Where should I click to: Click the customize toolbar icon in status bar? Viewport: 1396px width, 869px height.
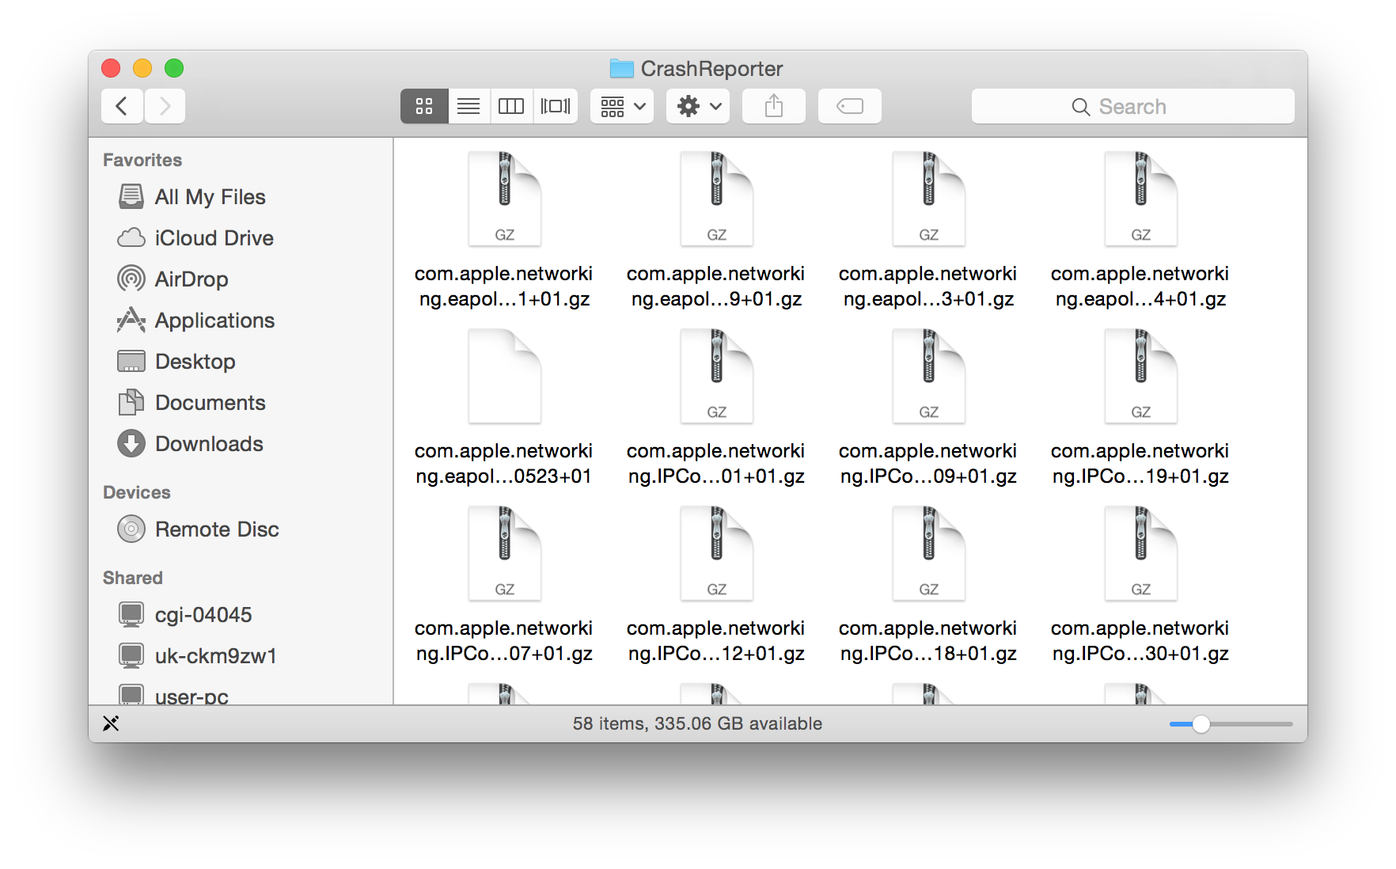111,723
